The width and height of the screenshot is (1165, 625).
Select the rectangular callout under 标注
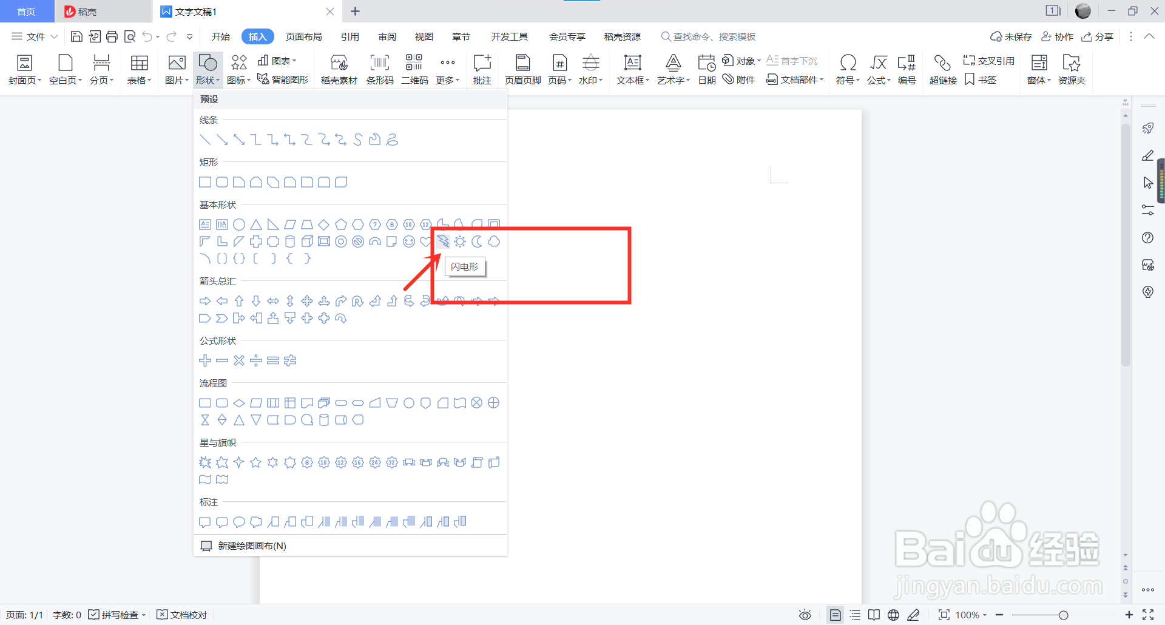pos(205,522)
